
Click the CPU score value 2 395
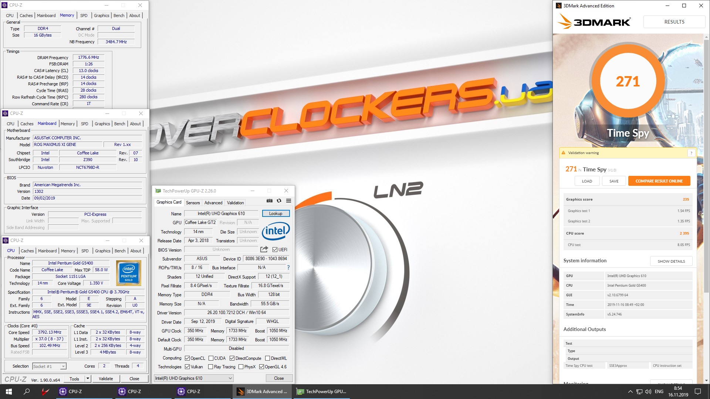(x=684, y=233)
